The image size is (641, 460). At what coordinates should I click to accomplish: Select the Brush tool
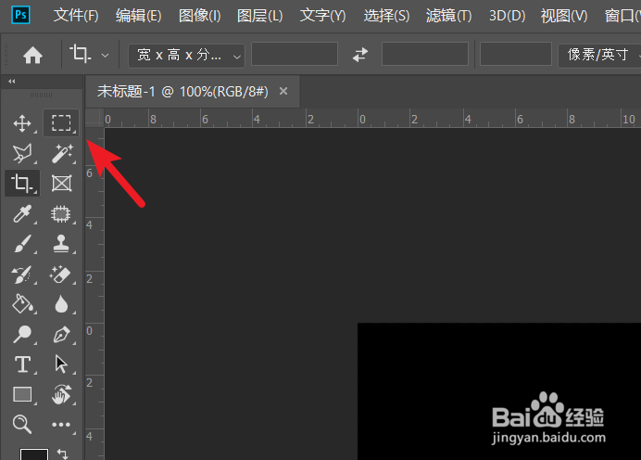tap(22, 244)
